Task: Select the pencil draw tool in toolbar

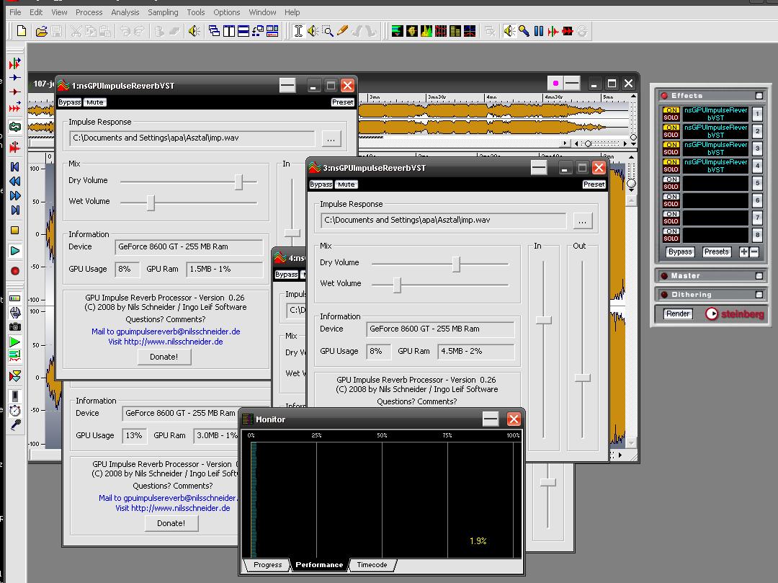Action: pos(342,31)
